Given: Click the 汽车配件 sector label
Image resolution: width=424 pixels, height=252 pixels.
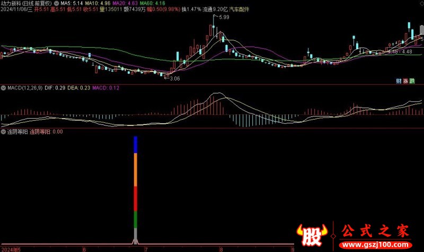Looking at the screenshot, I should coord(240,10).
